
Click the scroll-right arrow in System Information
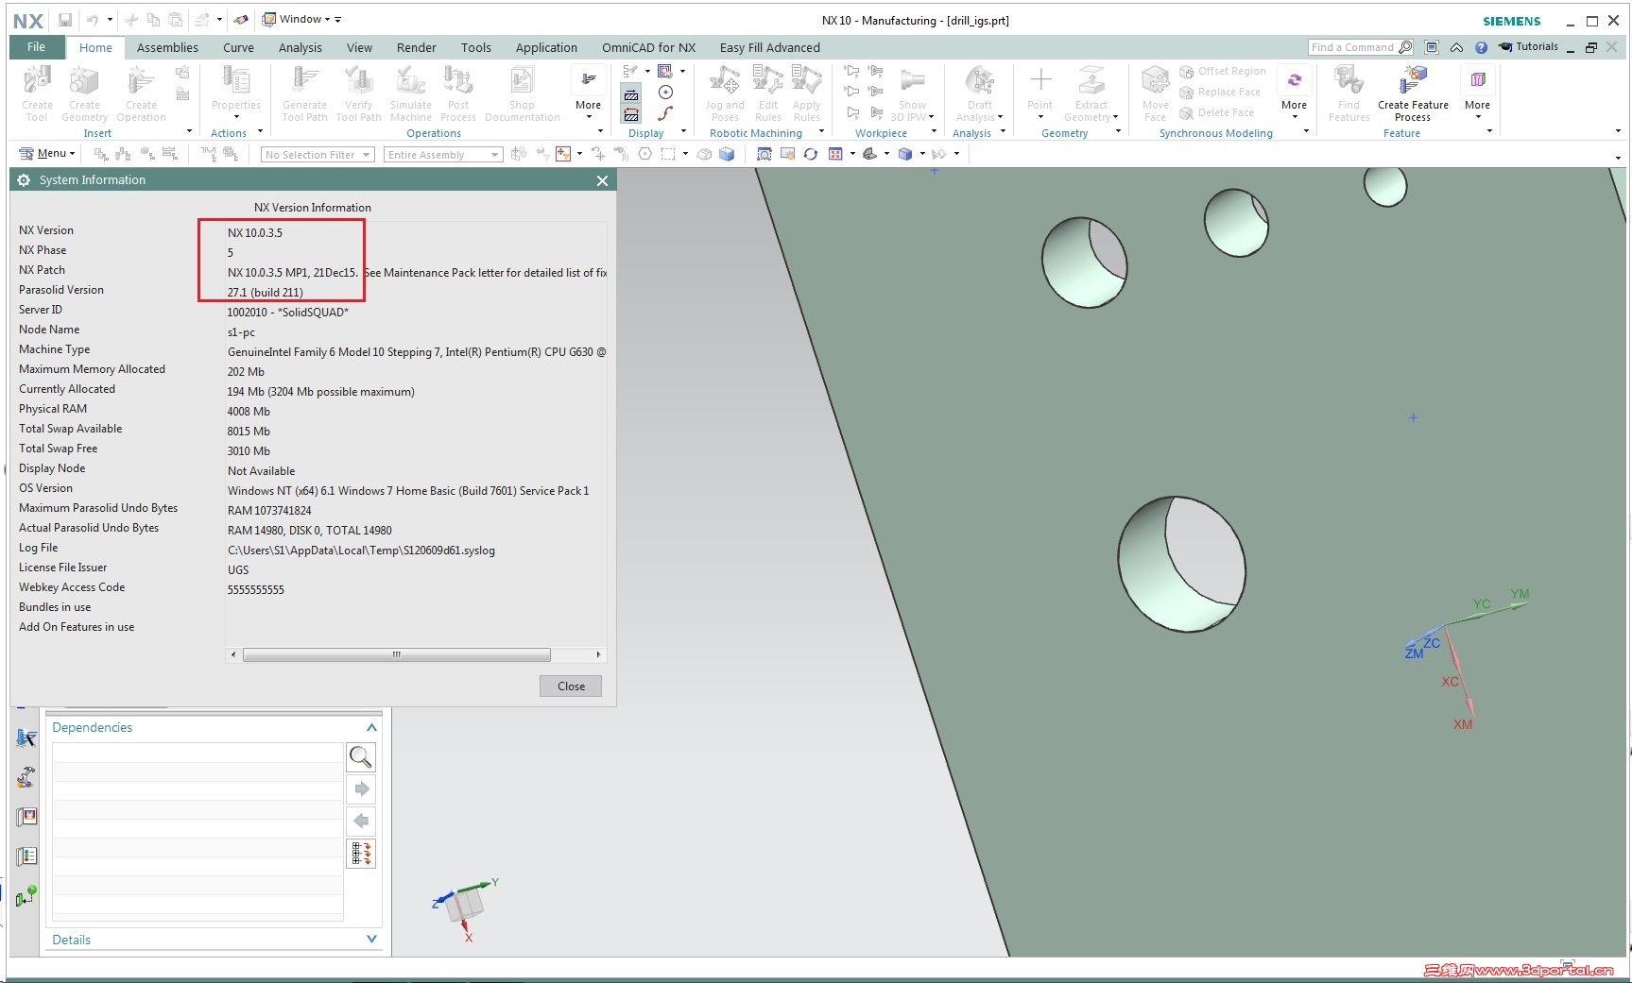(x=598, y=654)
